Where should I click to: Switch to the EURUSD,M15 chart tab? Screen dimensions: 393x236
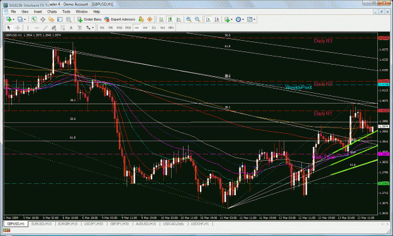tap(42, 223)
